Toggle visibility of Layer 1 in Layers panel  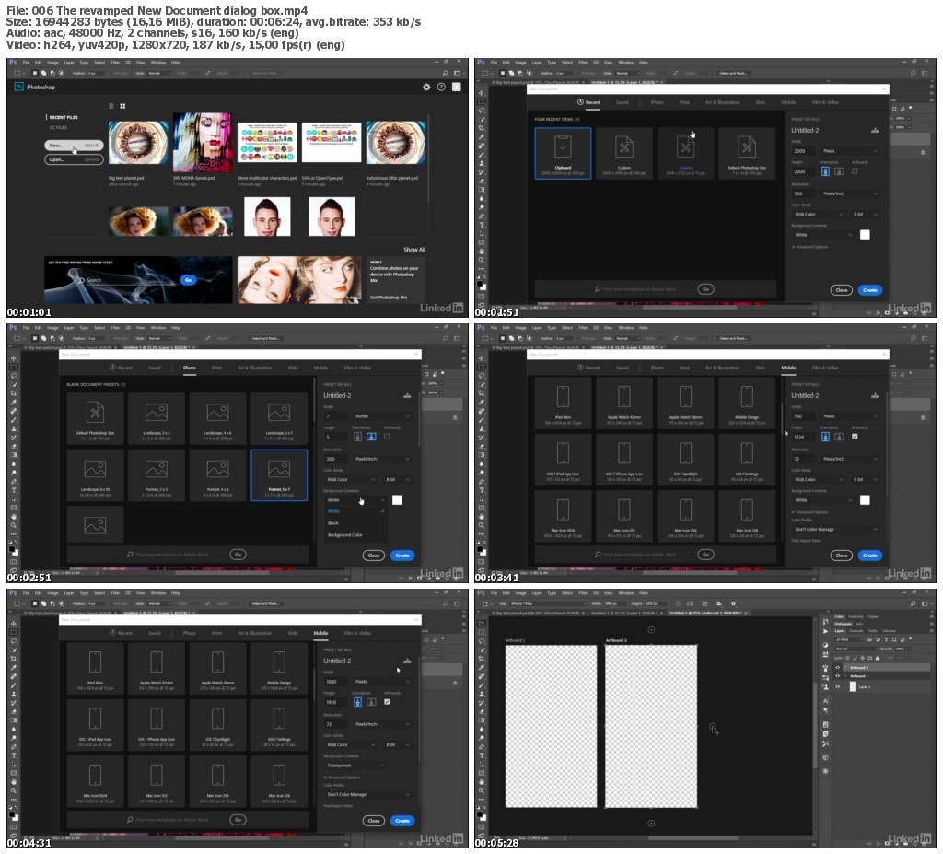pos(837,687)
